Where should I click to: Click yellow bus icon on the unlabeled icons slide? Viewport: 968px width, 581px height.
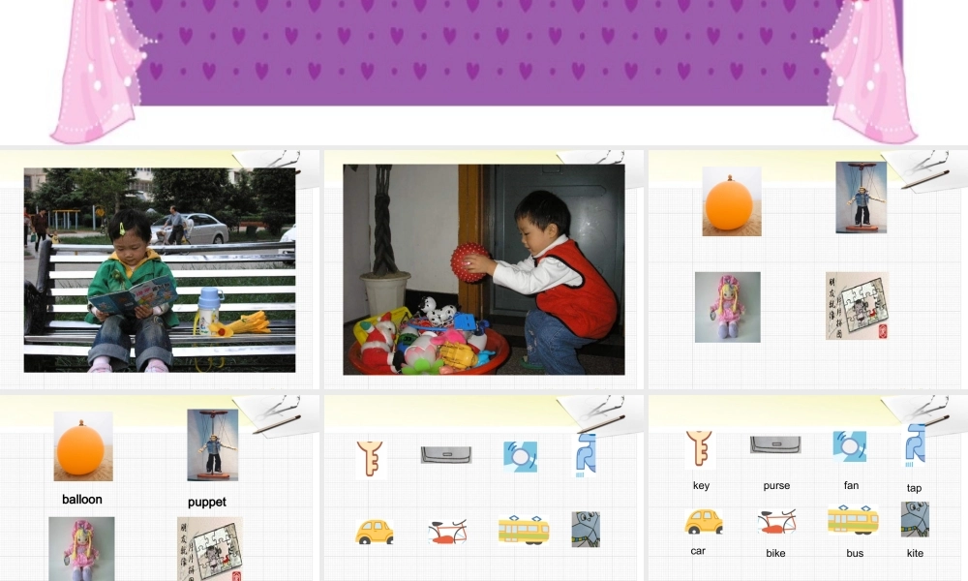[524, 530]
